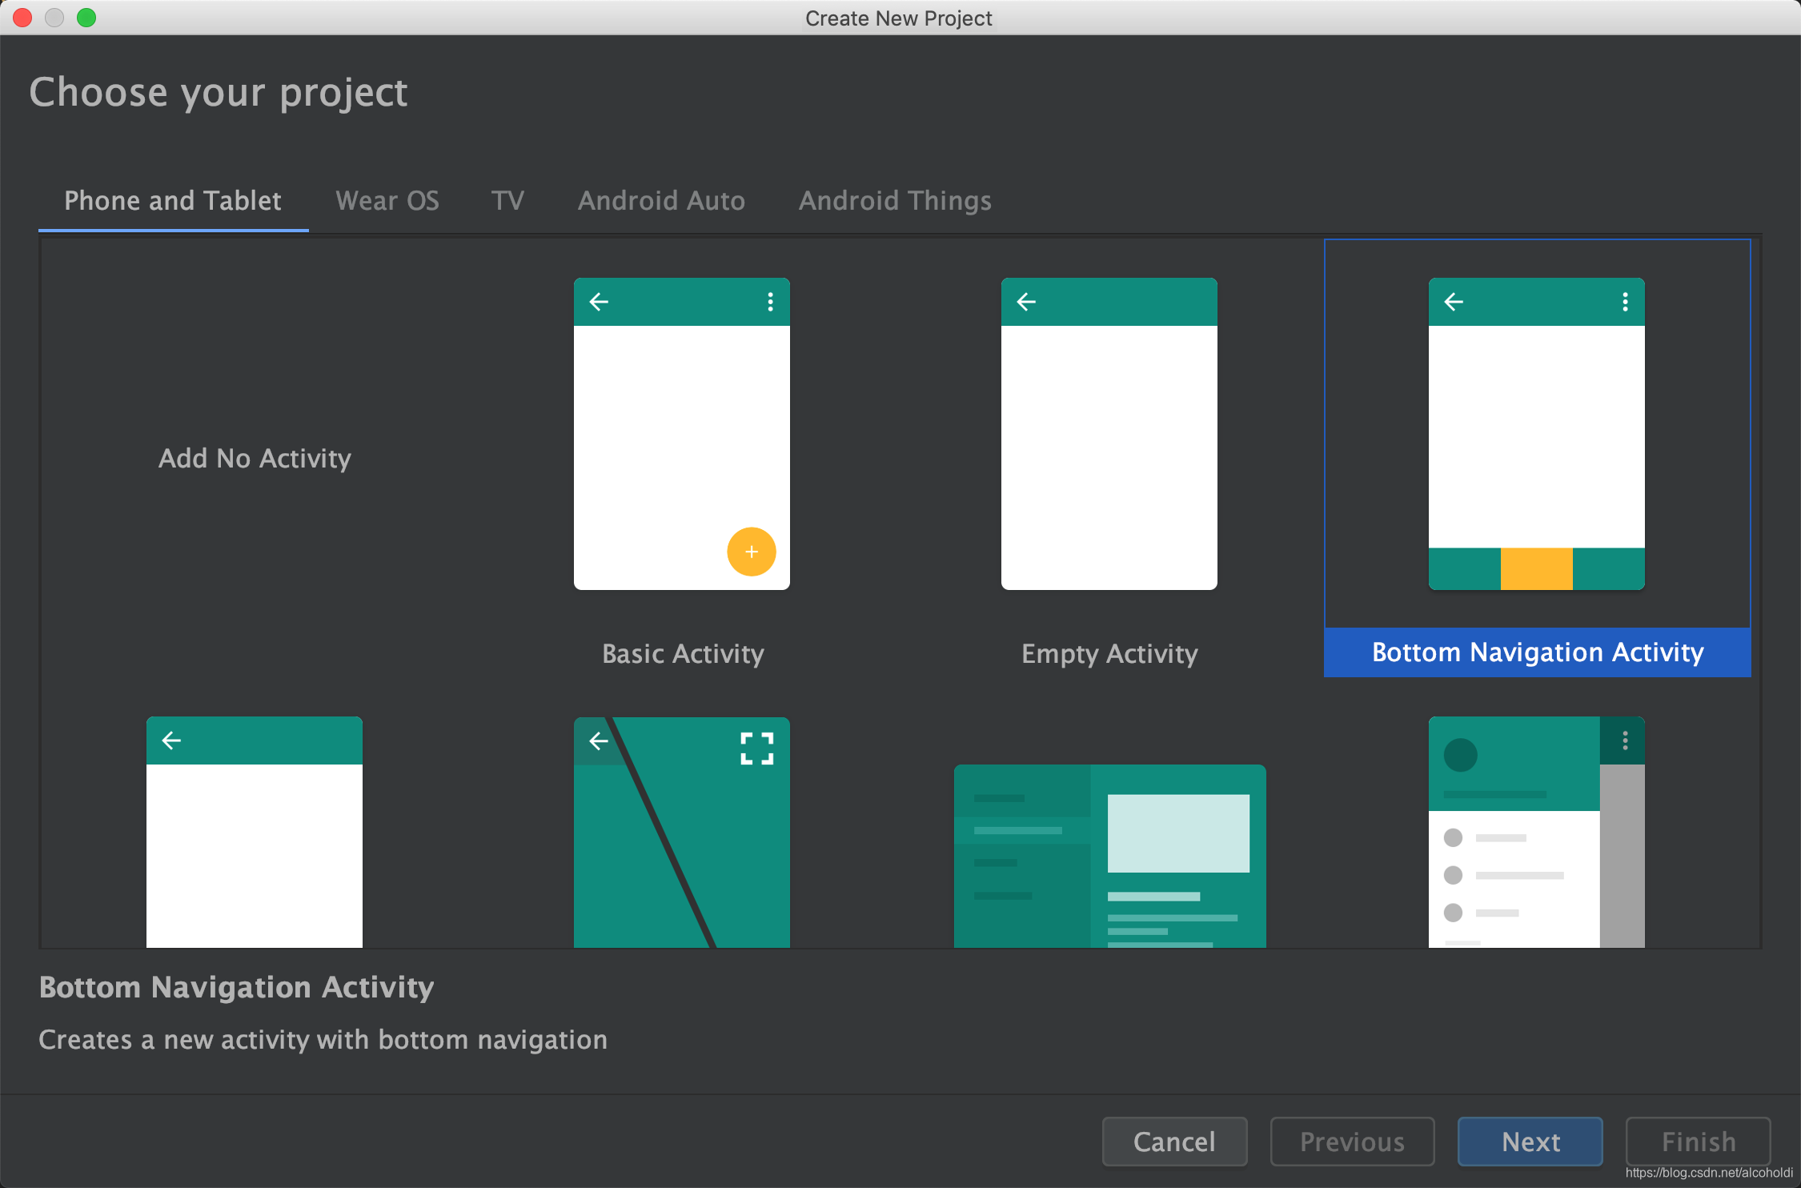Click the overflow dots in Basic Activity preview
Screen dimensions: 1801x1188
(x=770, y=302)
